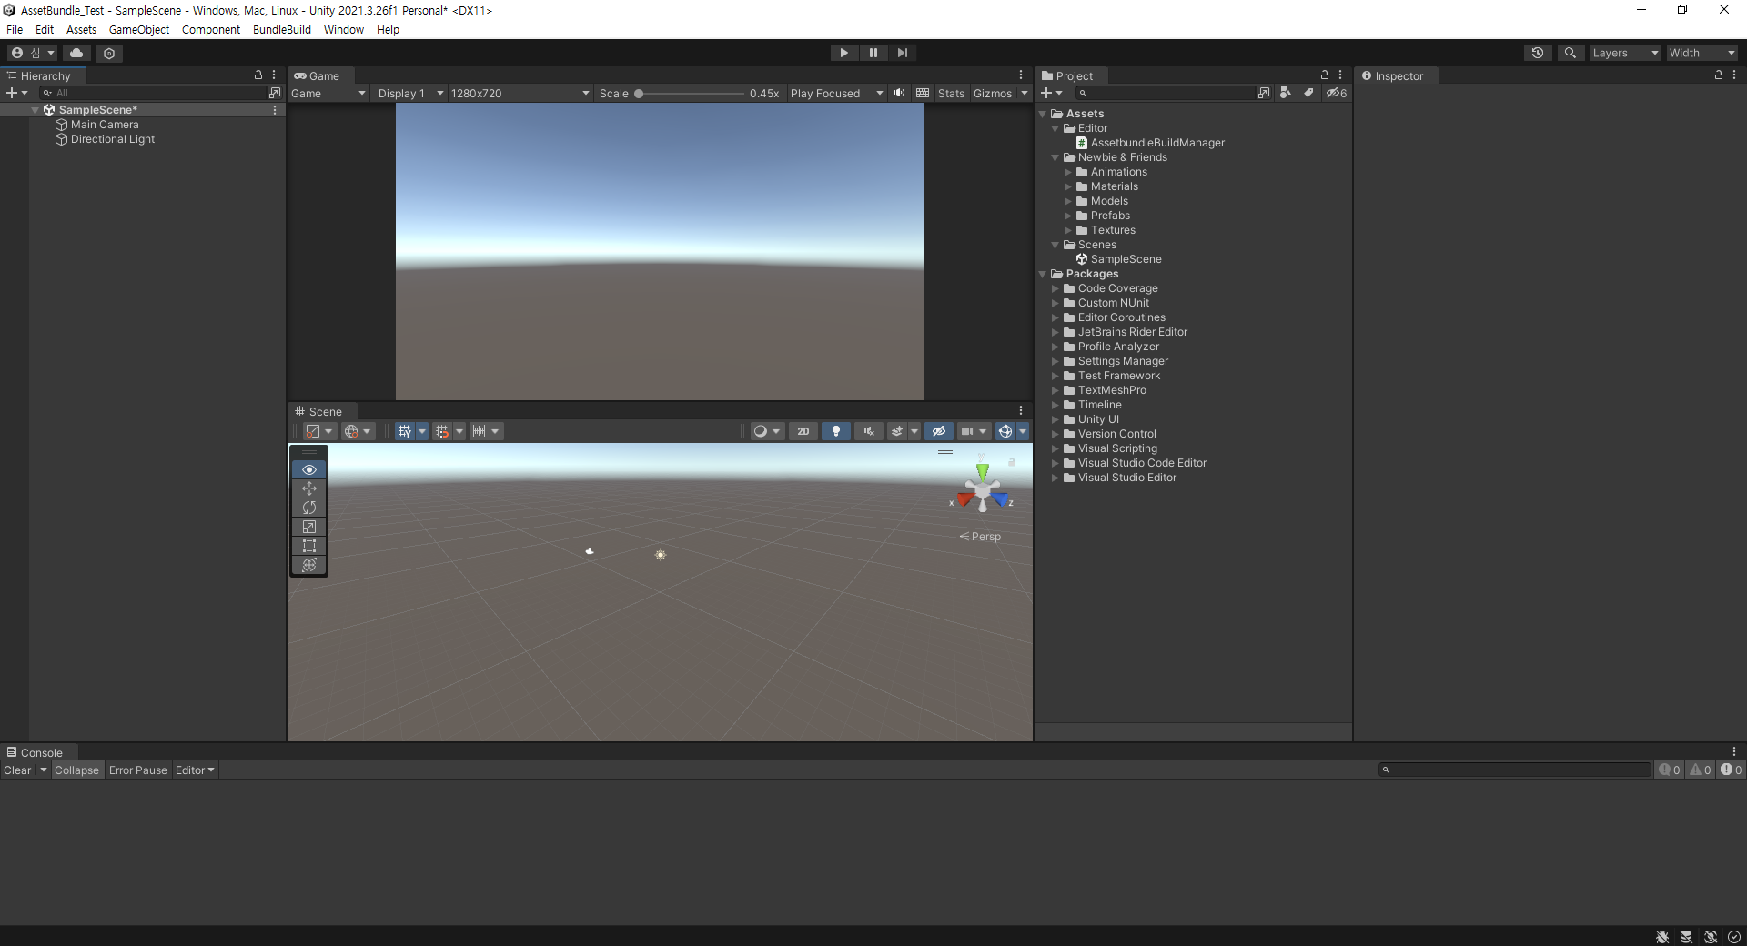Focus the Hierarchy search field
Screen dimensions: 1747x946
pyautogui.click(x=152, y=93)
